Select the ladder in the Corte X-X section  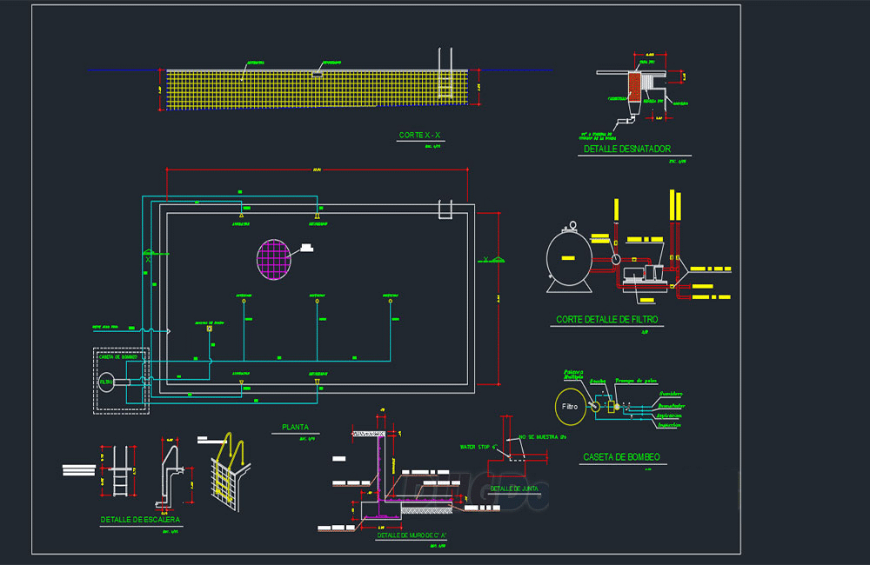pyautogui.click(x=445, y=74)
